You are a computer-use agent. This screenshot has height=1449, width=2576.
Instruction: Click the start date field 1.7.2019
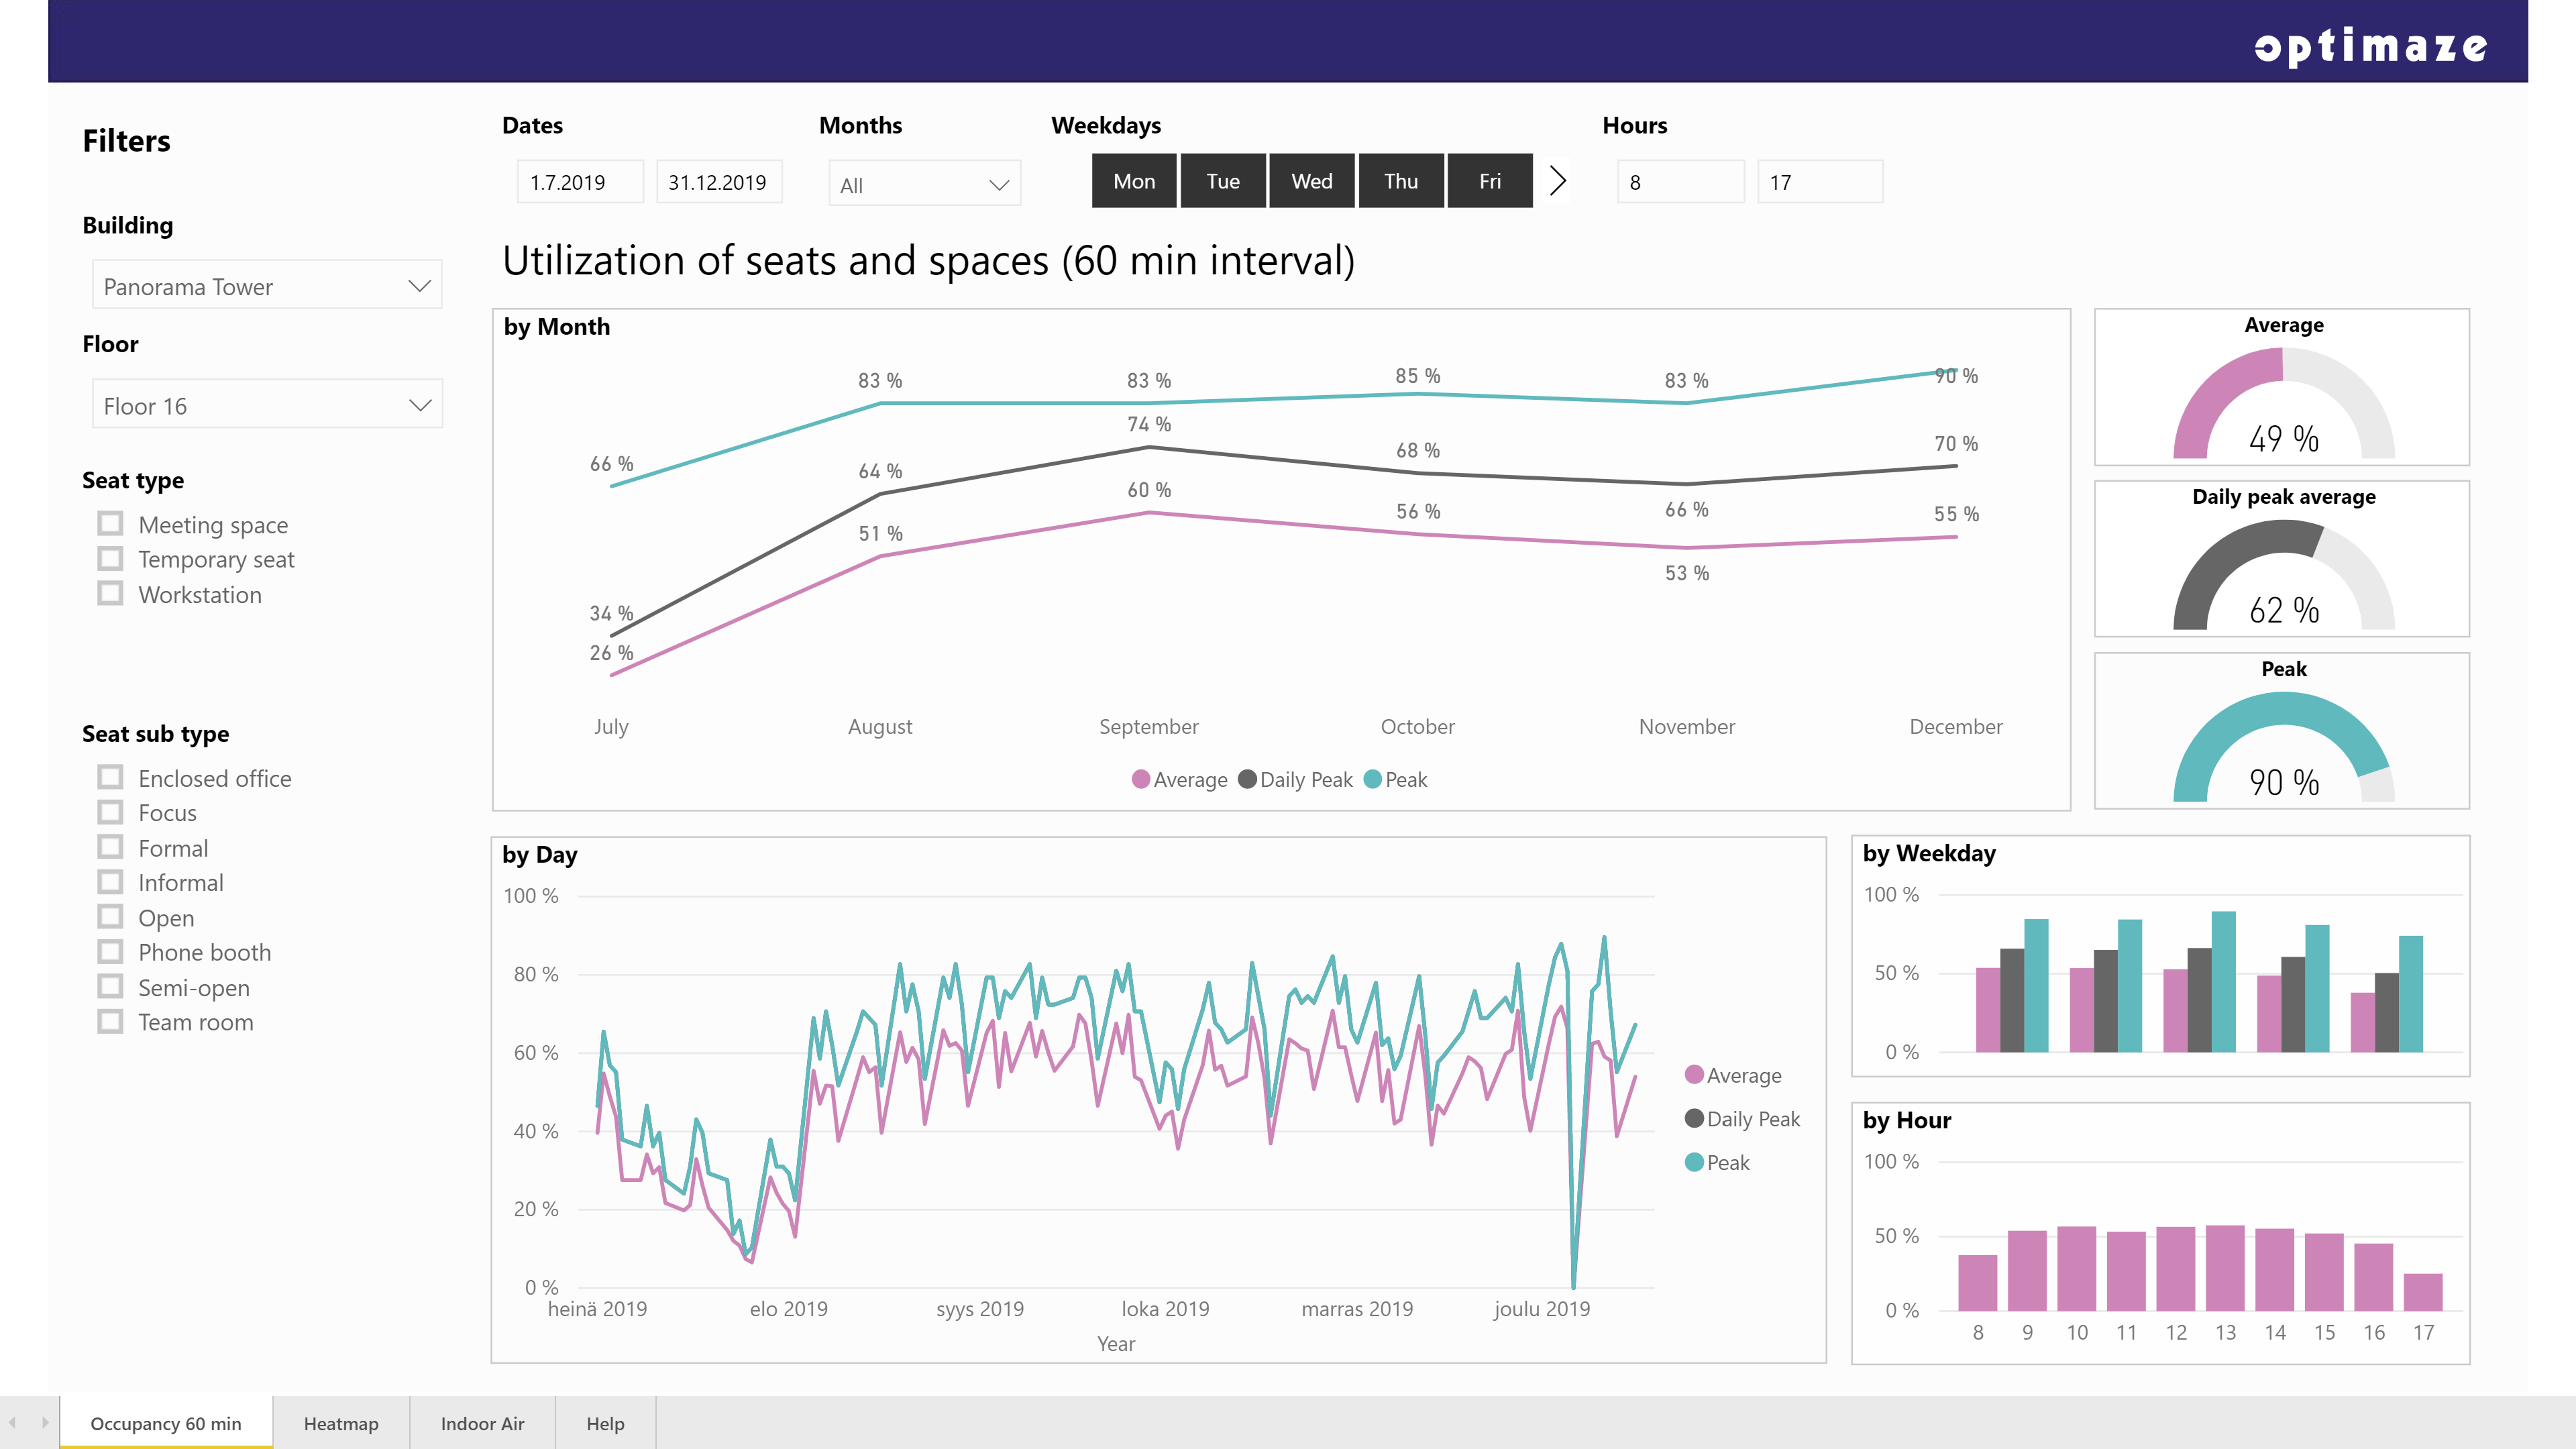click(x=580, y=182)
